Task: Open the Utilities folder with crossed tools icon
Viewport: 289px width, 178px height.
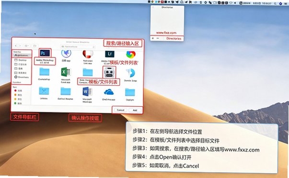Action: point(44,91)
